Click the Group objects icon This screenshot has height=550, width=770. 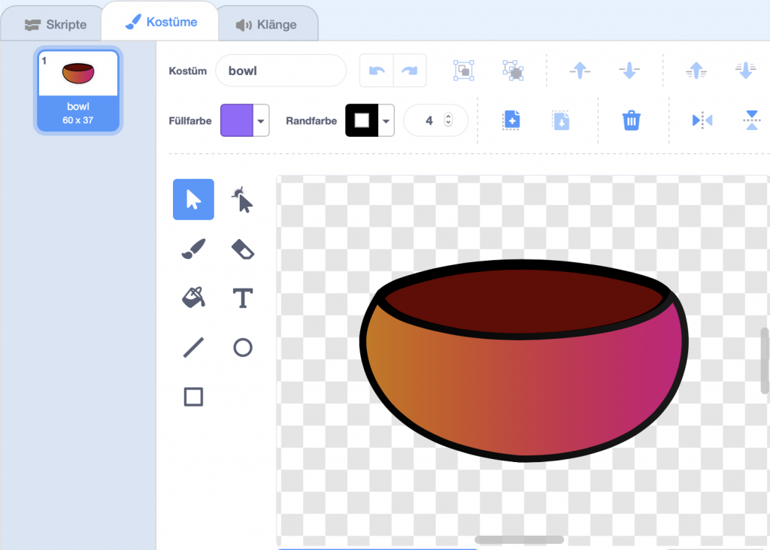pos(463,71)
